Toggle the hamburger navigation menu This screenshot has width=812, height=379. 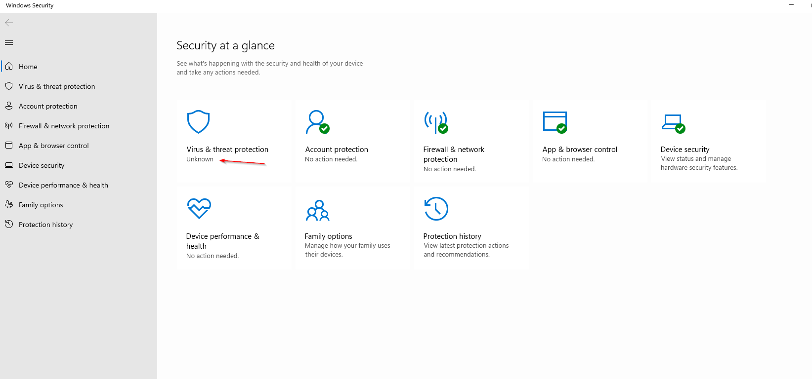(9, 43)
